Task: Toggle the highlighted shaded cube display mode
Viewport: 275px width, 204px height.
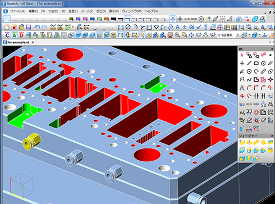Action: [78, 35]
